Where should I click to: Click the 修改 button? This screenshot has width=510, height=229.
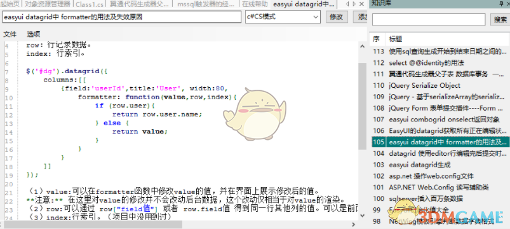[337, 17]
